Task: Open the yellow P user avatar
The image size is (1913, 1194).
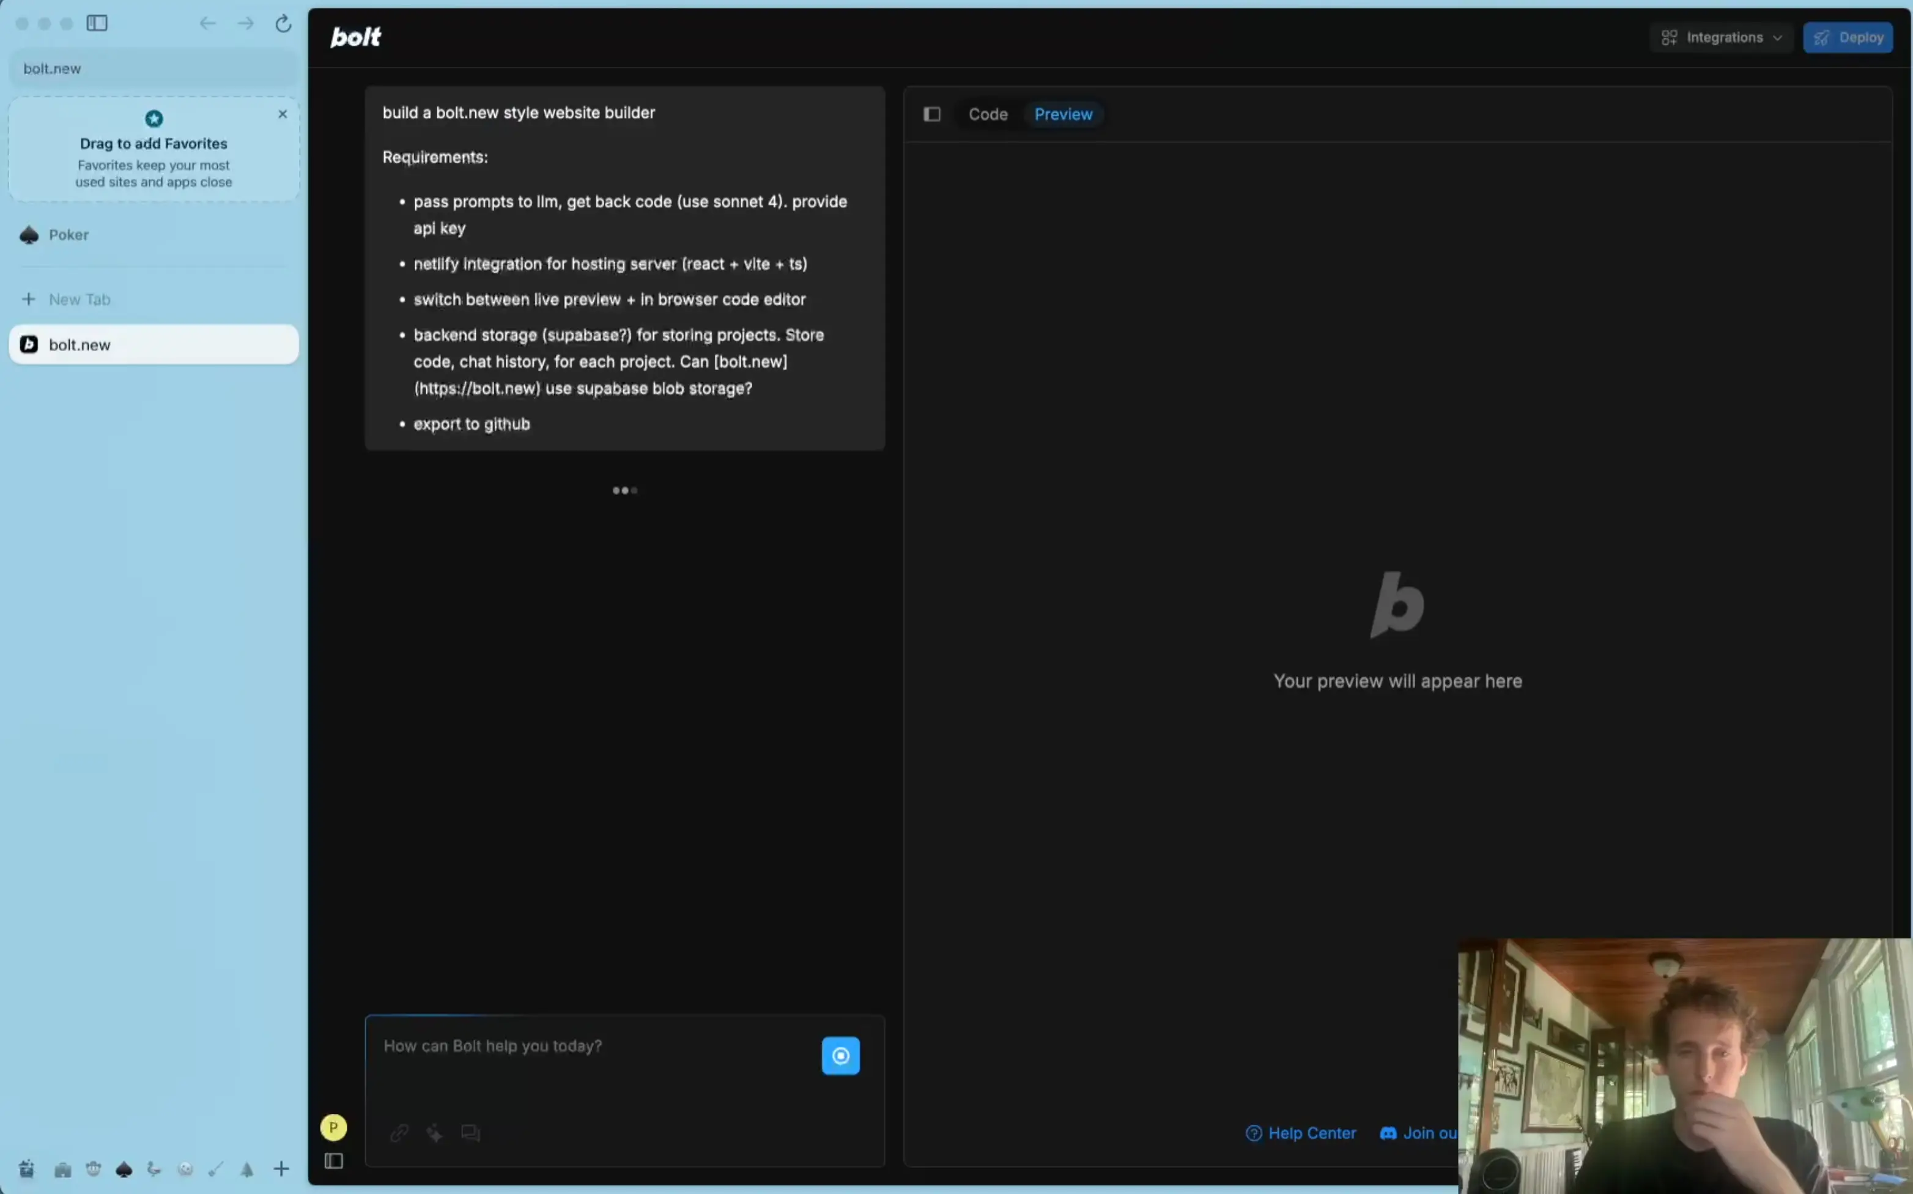Action: tap(333, 1127)
